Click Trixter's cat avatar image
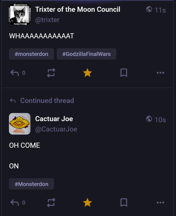Viewport: 176px width, 216px height. pyautogui.click(x=20, y=14)
